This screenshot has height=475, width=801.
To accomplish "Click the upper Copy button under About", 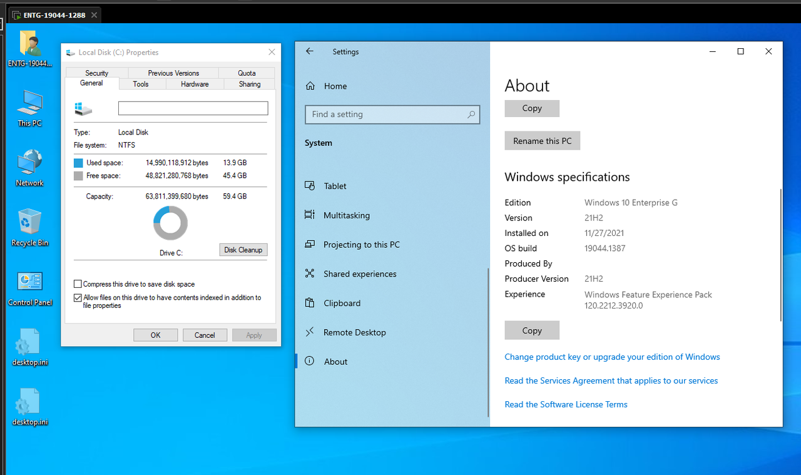I will [532, 108].
